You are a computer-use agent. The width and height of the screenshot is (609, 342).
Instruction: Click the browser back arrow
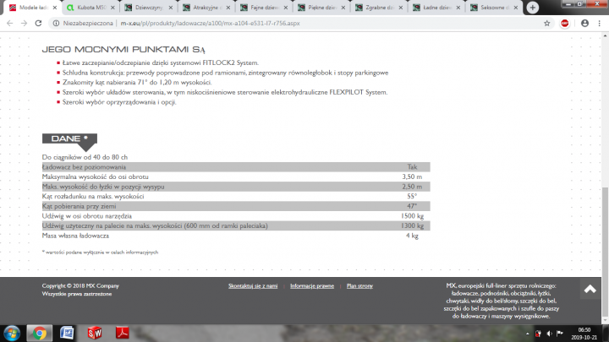click(8, 24)
